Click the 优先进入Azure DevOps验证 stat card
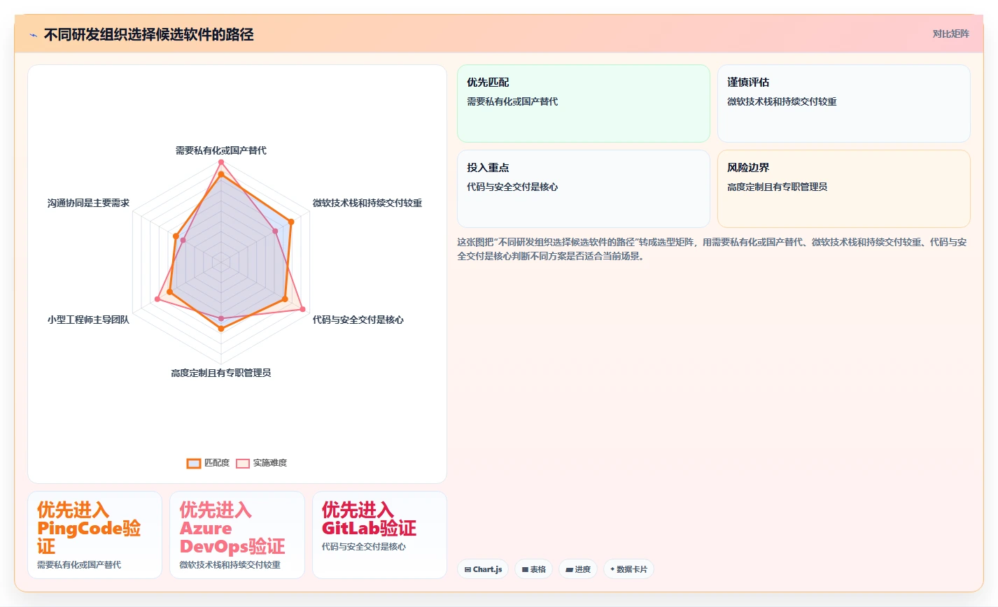The image size is (998, 607). tap(237, 535)
